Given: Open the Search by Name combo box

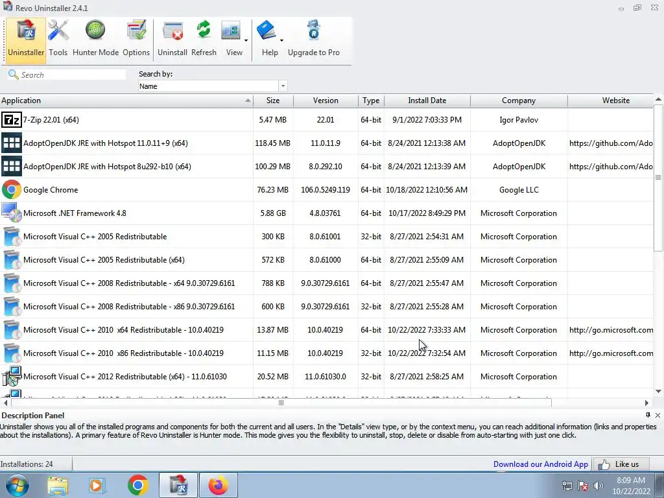Looking at the screenshot, I should tap(213, 86).
